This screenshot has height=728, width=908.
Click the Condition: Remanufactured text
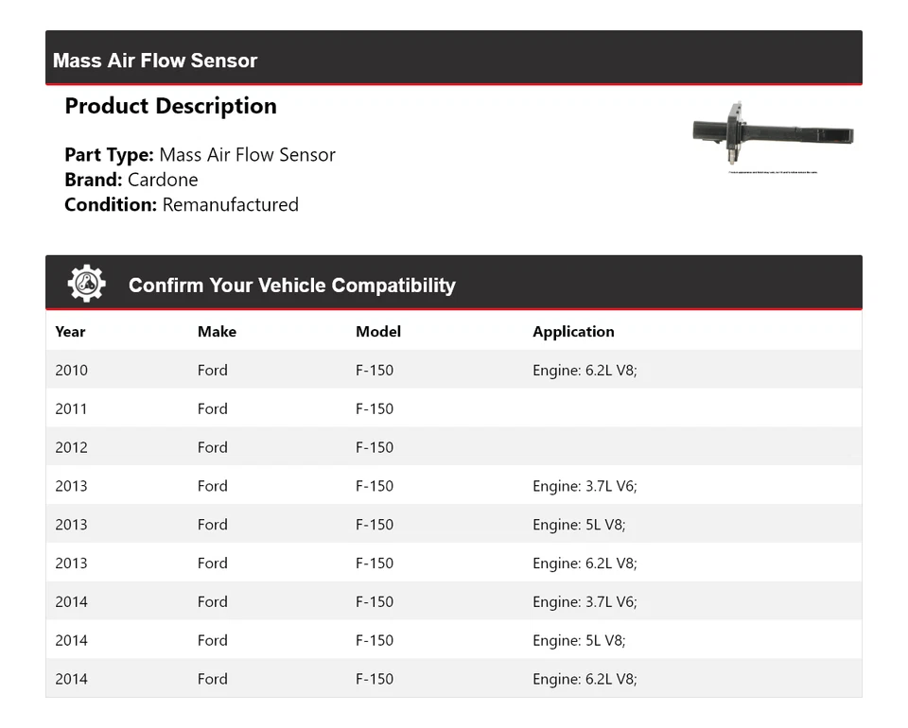[x=182, y=204]
